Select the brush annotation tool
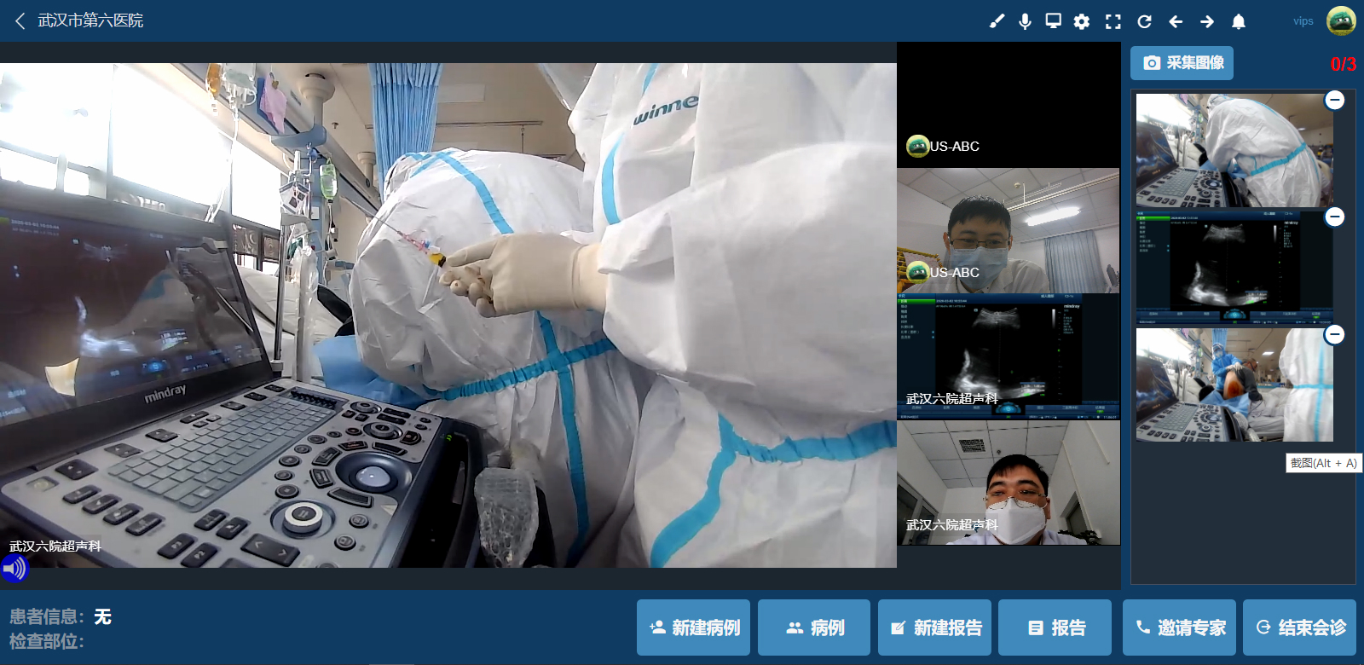This screenshot has height=665, width=1364. 997,21
